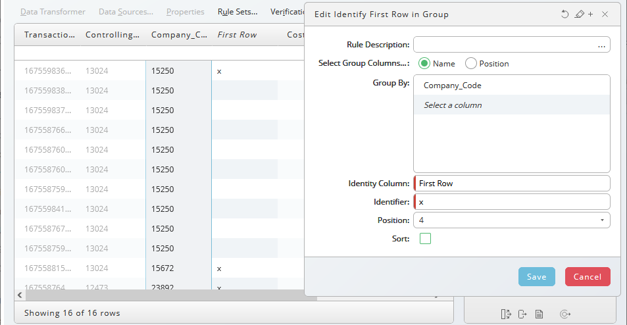Click the x in First Row for row 167558815...

pyautogui.click(x=219, y=269)
